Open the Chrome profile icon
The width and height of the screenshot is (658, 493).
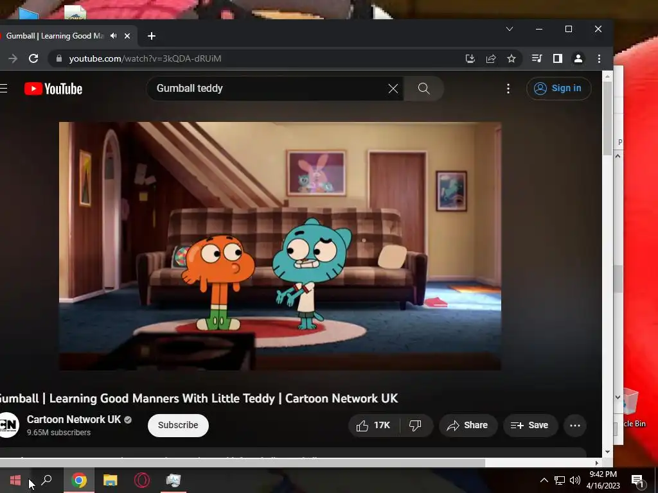click(x=578, y=58)
